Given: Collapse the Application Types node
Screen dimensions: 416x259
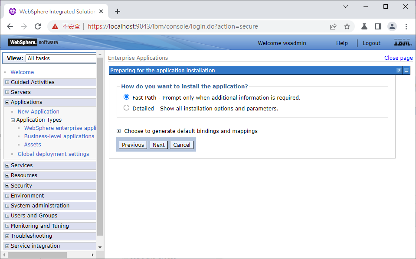Looking at the screenshot, I should click(x=13, y=120).
